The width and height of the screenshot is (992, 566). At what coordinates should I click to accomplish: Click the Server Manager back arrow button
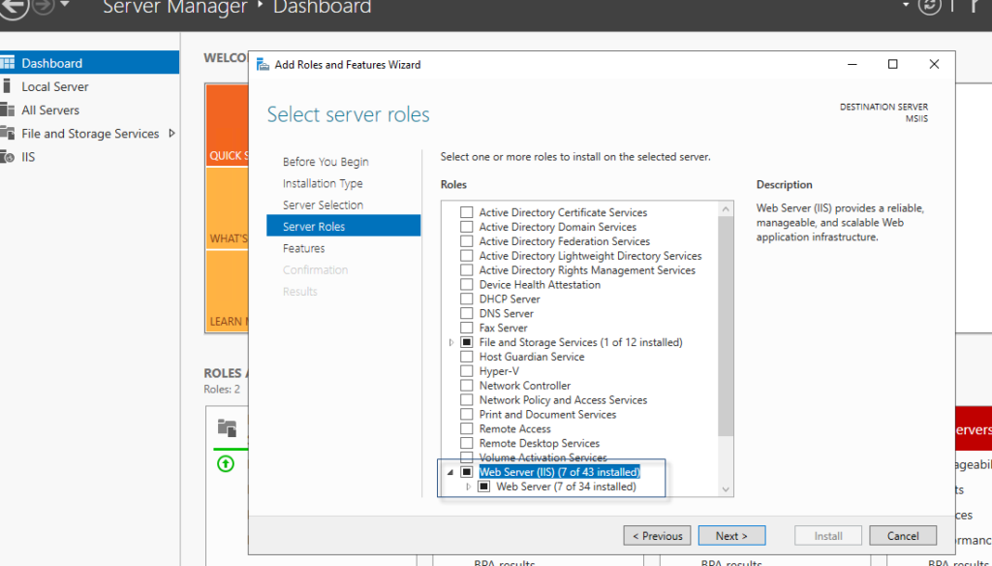14,8
